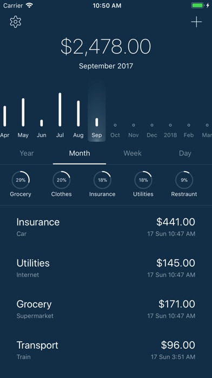212x378 pixels.
Task: Open the Utilities Internet $145.00 entry
Action: coord(106,268)
